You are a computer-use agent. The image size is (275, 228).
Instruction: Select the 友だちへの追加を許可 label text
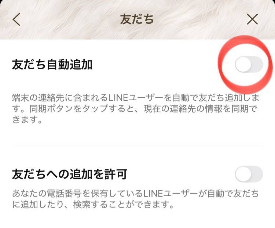[x=70, y=174]
